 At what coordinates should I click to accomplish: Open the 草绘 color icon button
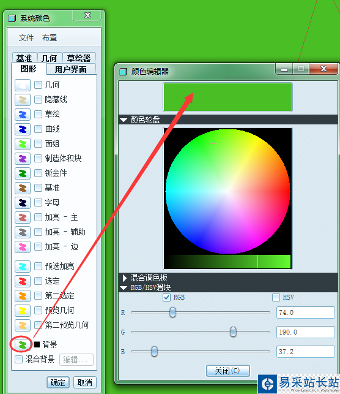[23, 115]
